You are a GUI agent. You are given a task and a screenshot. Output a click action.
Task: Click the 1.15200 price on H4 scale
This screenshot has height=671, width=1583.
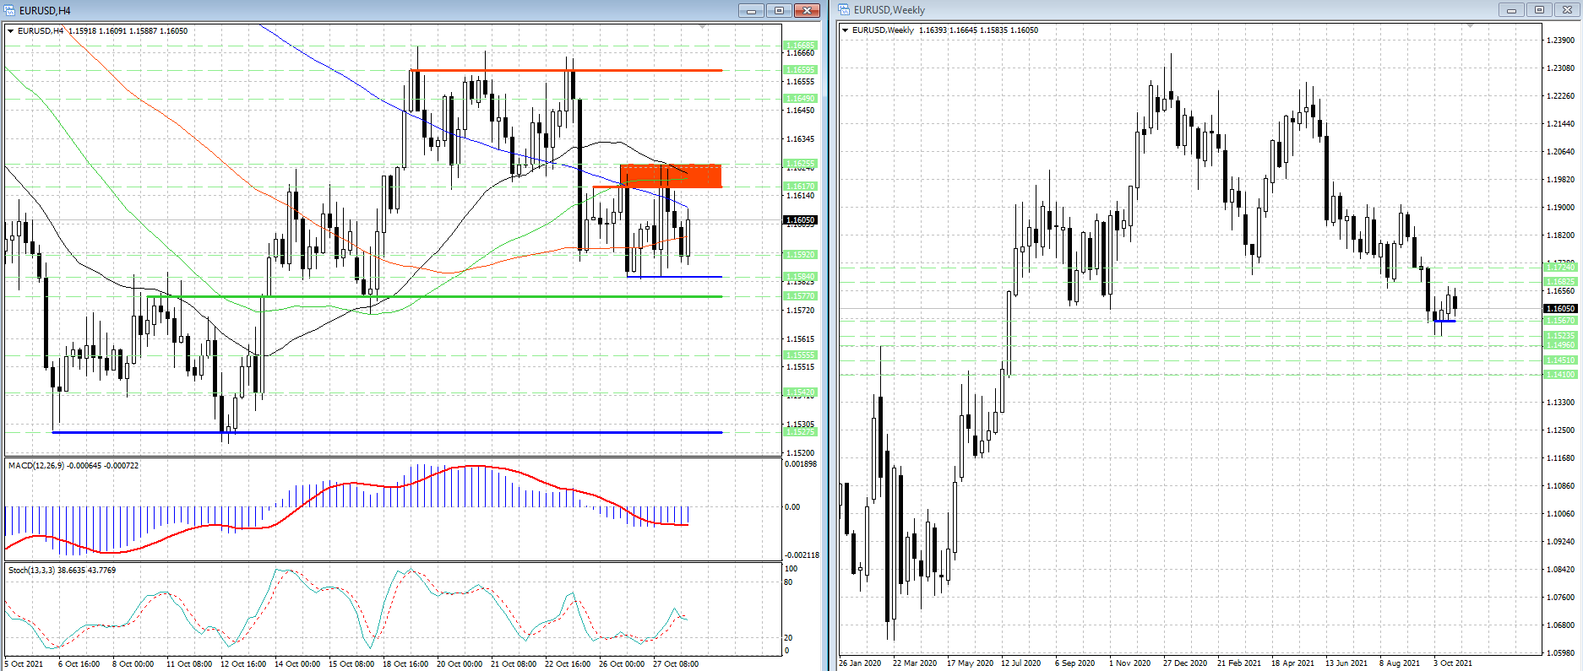tap(800, 453)
